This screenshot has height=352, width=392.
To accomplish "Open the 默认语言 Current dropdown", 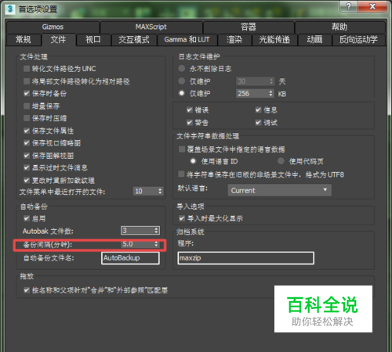I will click(280, 190).
